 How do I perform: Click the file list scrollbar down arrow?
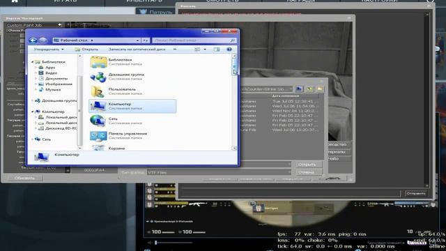coord(234,148)
